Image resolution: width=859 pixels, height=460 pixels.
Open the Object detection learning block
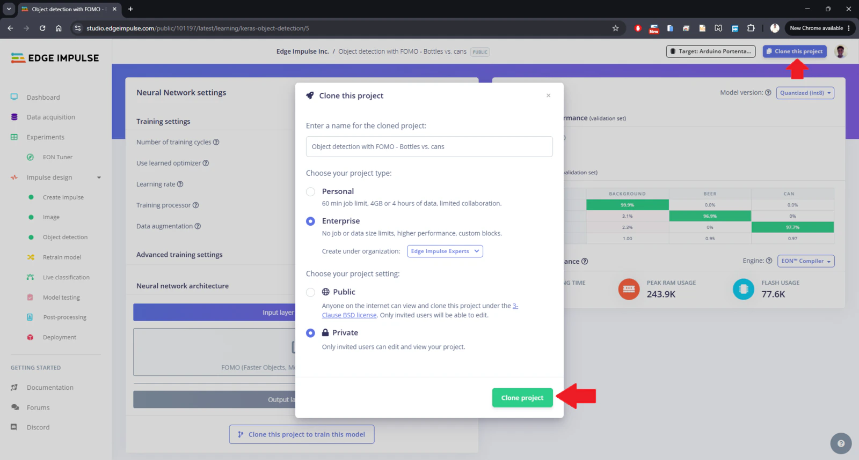(65, 237)
